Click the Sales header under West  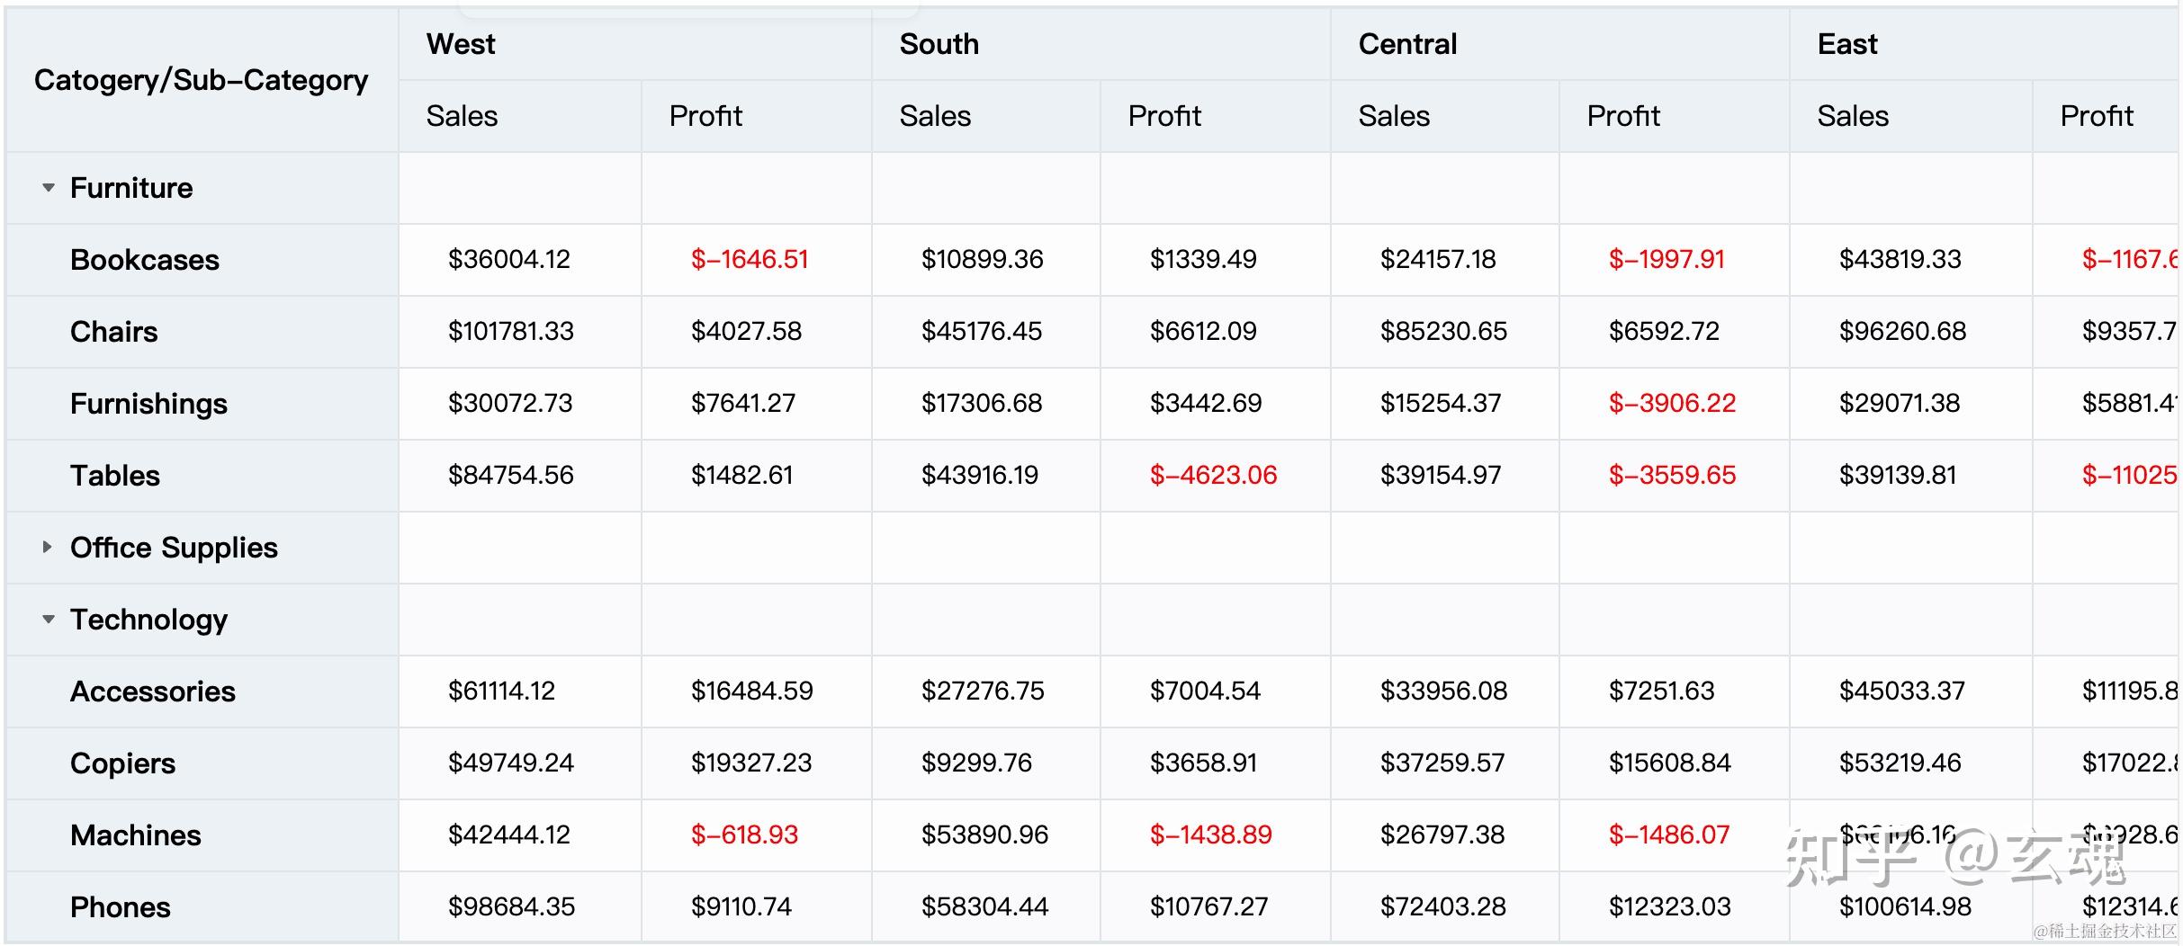click(462, 116)
